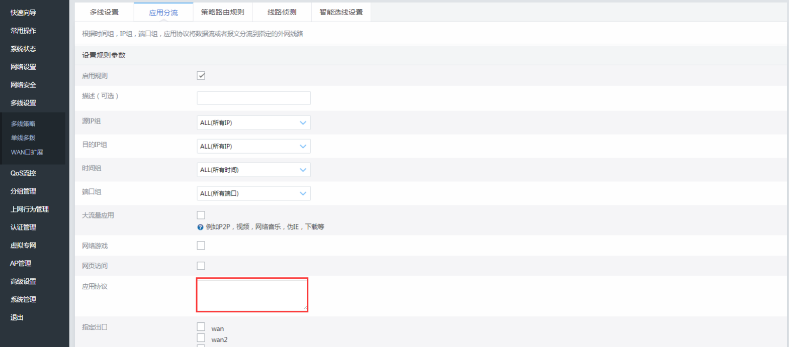Enable the 大流量应用 checkbox
This screenshot has width=789, height=347.
(201, 215)
